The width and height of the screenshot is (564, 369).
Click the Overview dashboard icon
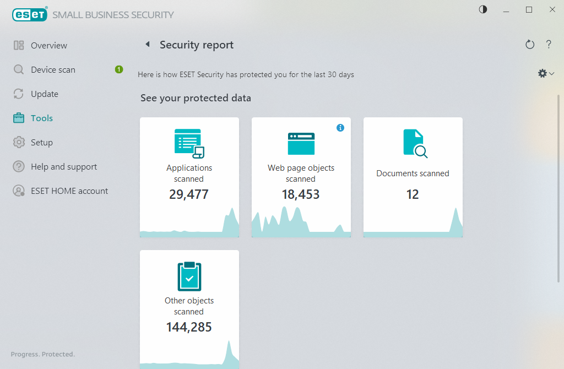point(19,45)
